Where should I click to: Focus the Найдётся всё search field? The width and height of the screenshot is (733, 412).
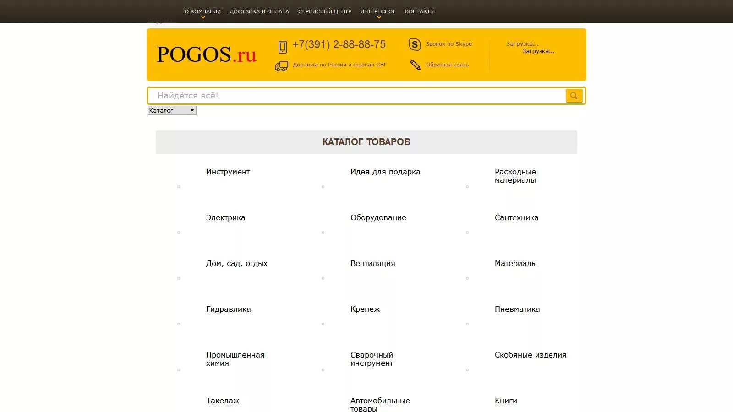(x=357, y=96)
